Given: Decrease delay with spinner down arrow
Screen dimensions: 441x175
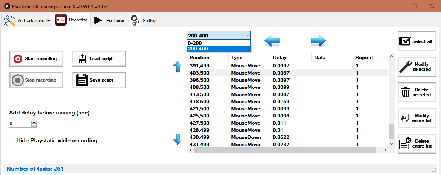Looking at the screenshot, I should (x=34, y=125).
